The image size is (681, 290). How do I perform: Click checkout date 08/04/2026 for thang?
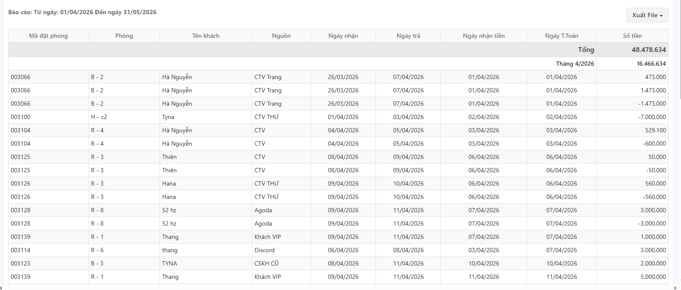click(408, 250)
